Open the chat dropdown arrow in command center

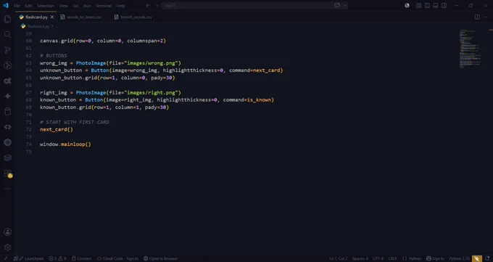click(345, 5)
